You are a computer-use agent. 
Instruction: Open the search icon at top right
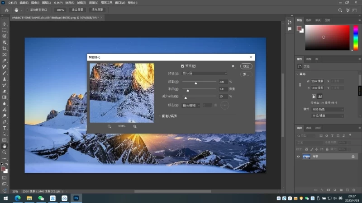pyautogui.click(x=340, y=10)
